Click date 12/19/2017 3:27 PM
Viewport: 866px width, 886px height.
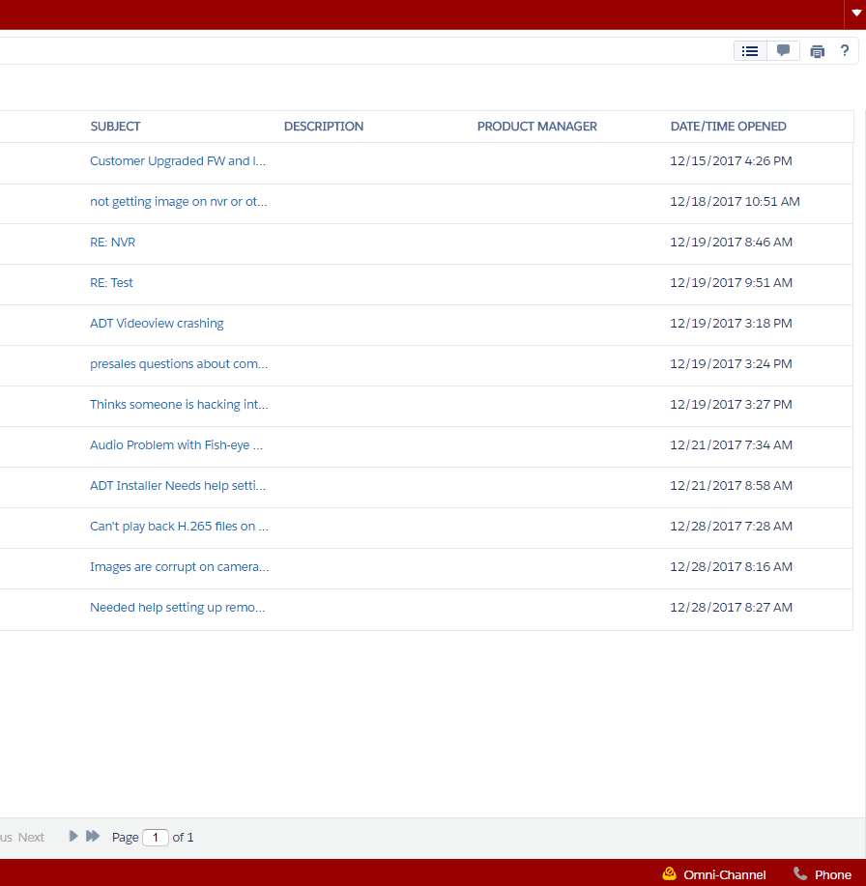(731, 405)
